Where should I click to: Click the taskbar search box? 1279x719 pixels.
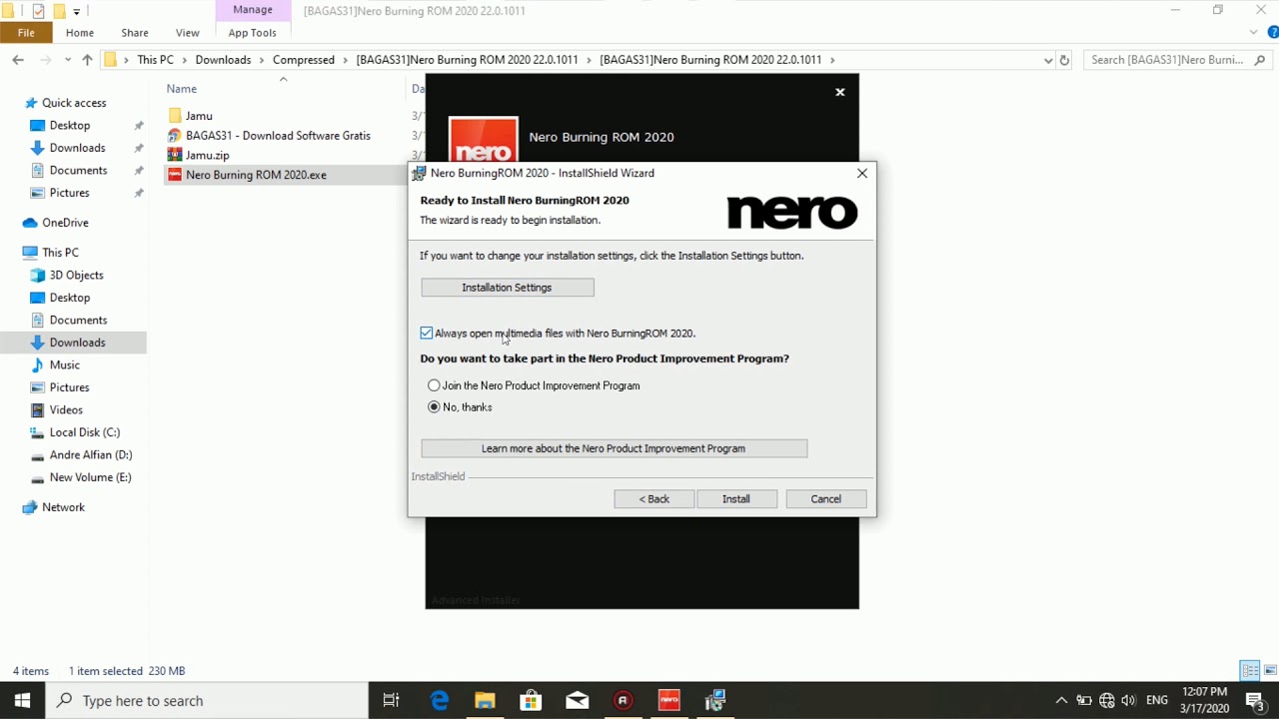[208, 701]
